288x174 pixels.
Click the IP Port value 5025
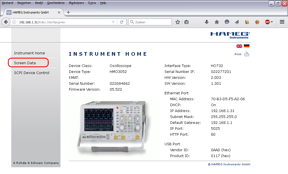click(215, 129)
